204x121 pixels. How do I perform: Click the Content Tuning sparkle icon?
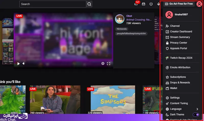[x=167, y=103]
